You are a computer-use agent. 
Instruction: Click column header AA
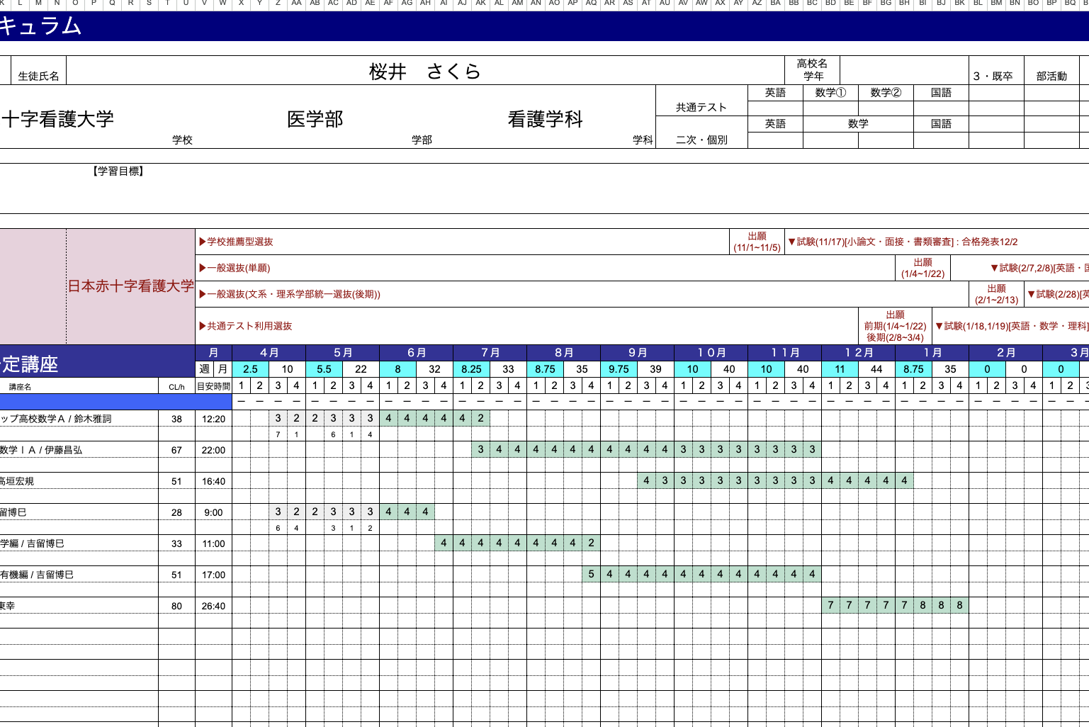pyautogui.click(x=296, y=4)
